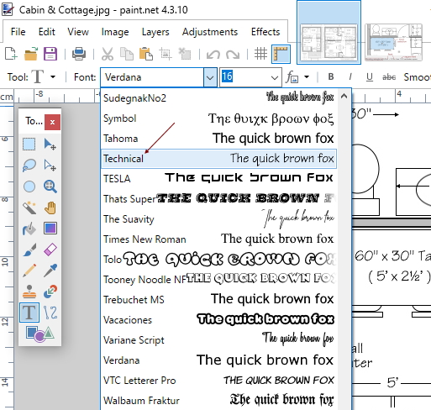Click the Redo arrow
The width and height of the screenshot is (431, 410).
(x=233, y=54)
